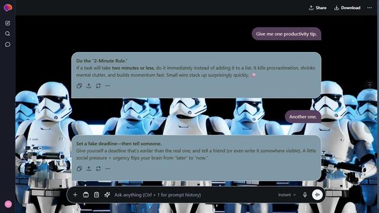Regenerate the fake deadline response
The image size is (379, 213).
pyautogui.click(x=98, y=169)
